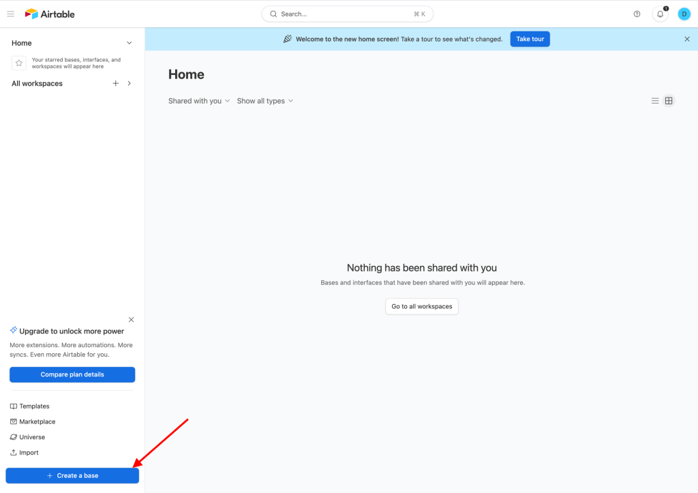This screenshot has height=493, width=698.
Task: Open the Shared with you dropdown
Action: pos(199,101)
